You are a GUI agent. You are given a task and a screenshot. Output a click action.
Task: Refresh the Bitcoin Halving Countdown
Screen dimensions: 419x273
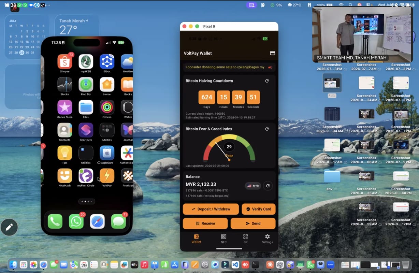pyautogui.click(x=267, y=81)
